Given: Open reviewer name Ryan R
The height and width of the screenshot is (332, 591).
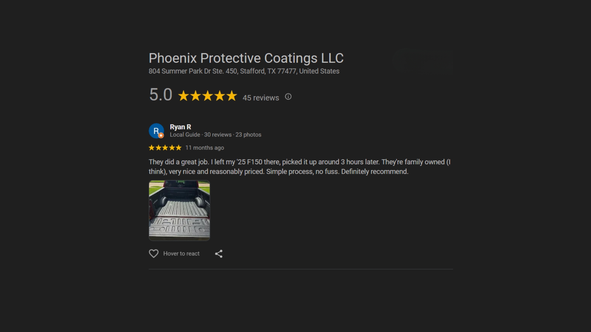Looking at the screenshot, I should [x=180, y=127].
